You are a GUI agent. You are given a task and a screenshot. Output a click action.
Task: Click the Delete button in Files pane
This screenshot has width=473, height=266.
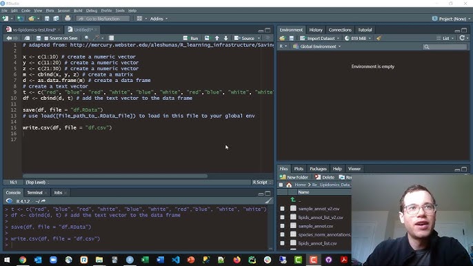pyautogui.click(x=325, y=177)
